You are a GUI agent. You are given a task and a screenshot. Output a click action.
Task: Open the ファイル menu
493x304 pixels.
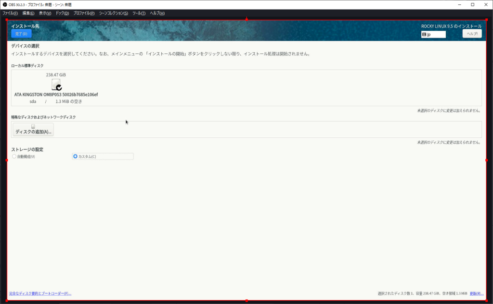pos(10,13)
